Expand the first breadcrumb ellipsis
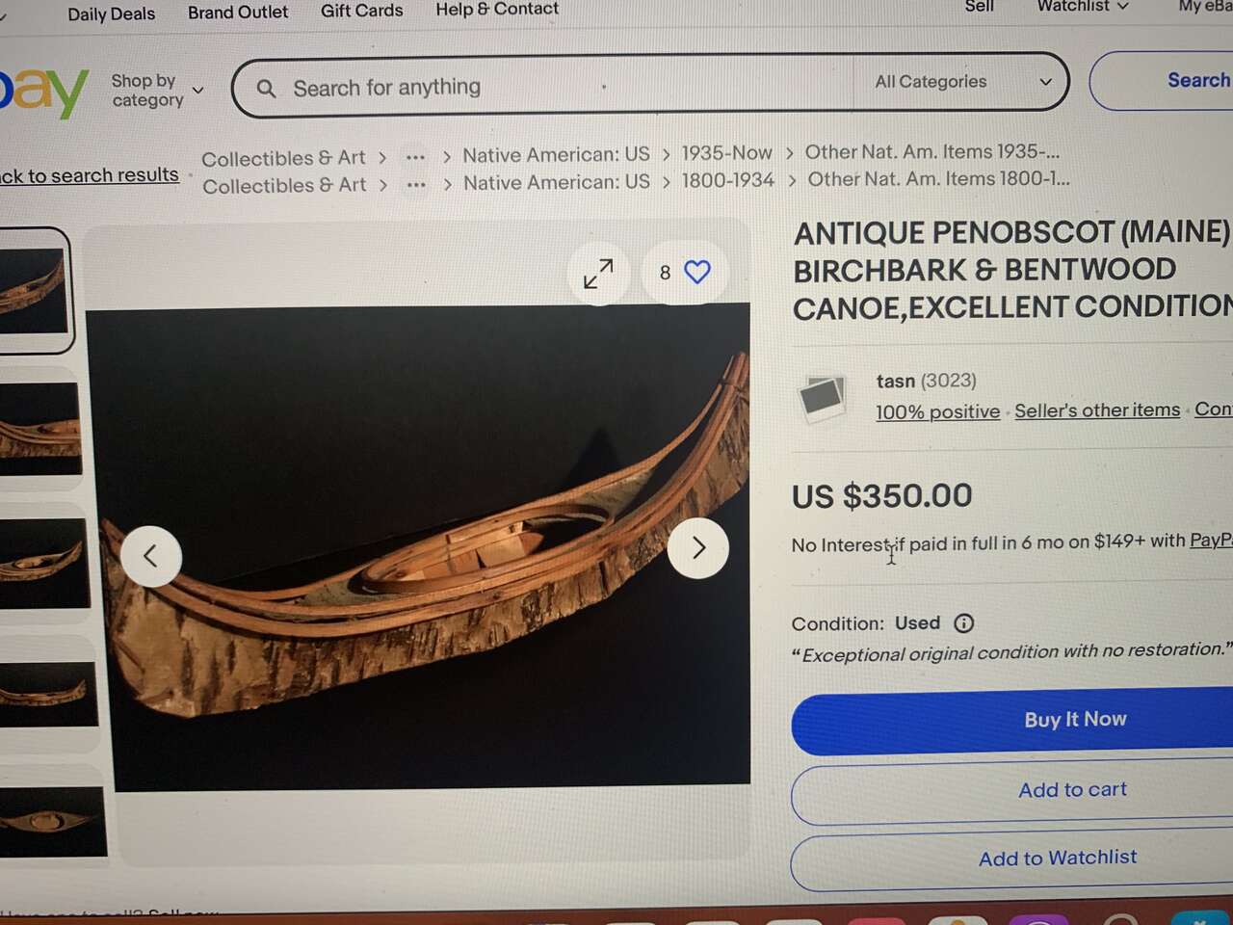Viewport: 1233px width, 925px height. click(415, 157)
